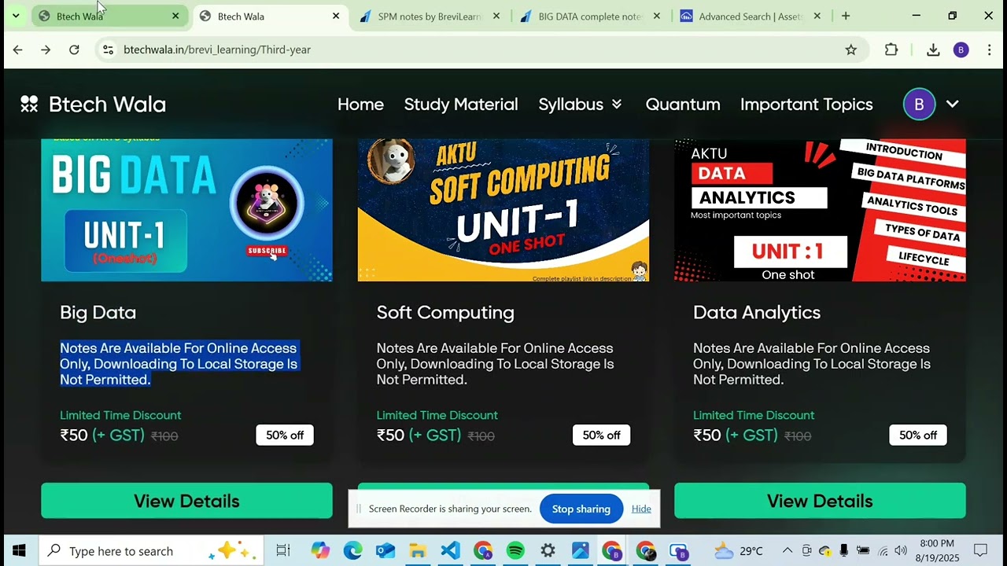Click the Soft Computing card title

pos(445,312)
